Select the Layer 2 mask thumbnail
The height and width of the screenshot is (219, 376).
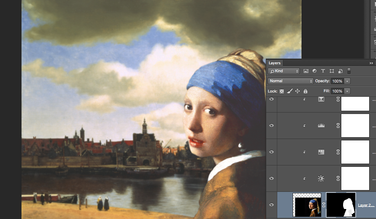pos(341,205)
